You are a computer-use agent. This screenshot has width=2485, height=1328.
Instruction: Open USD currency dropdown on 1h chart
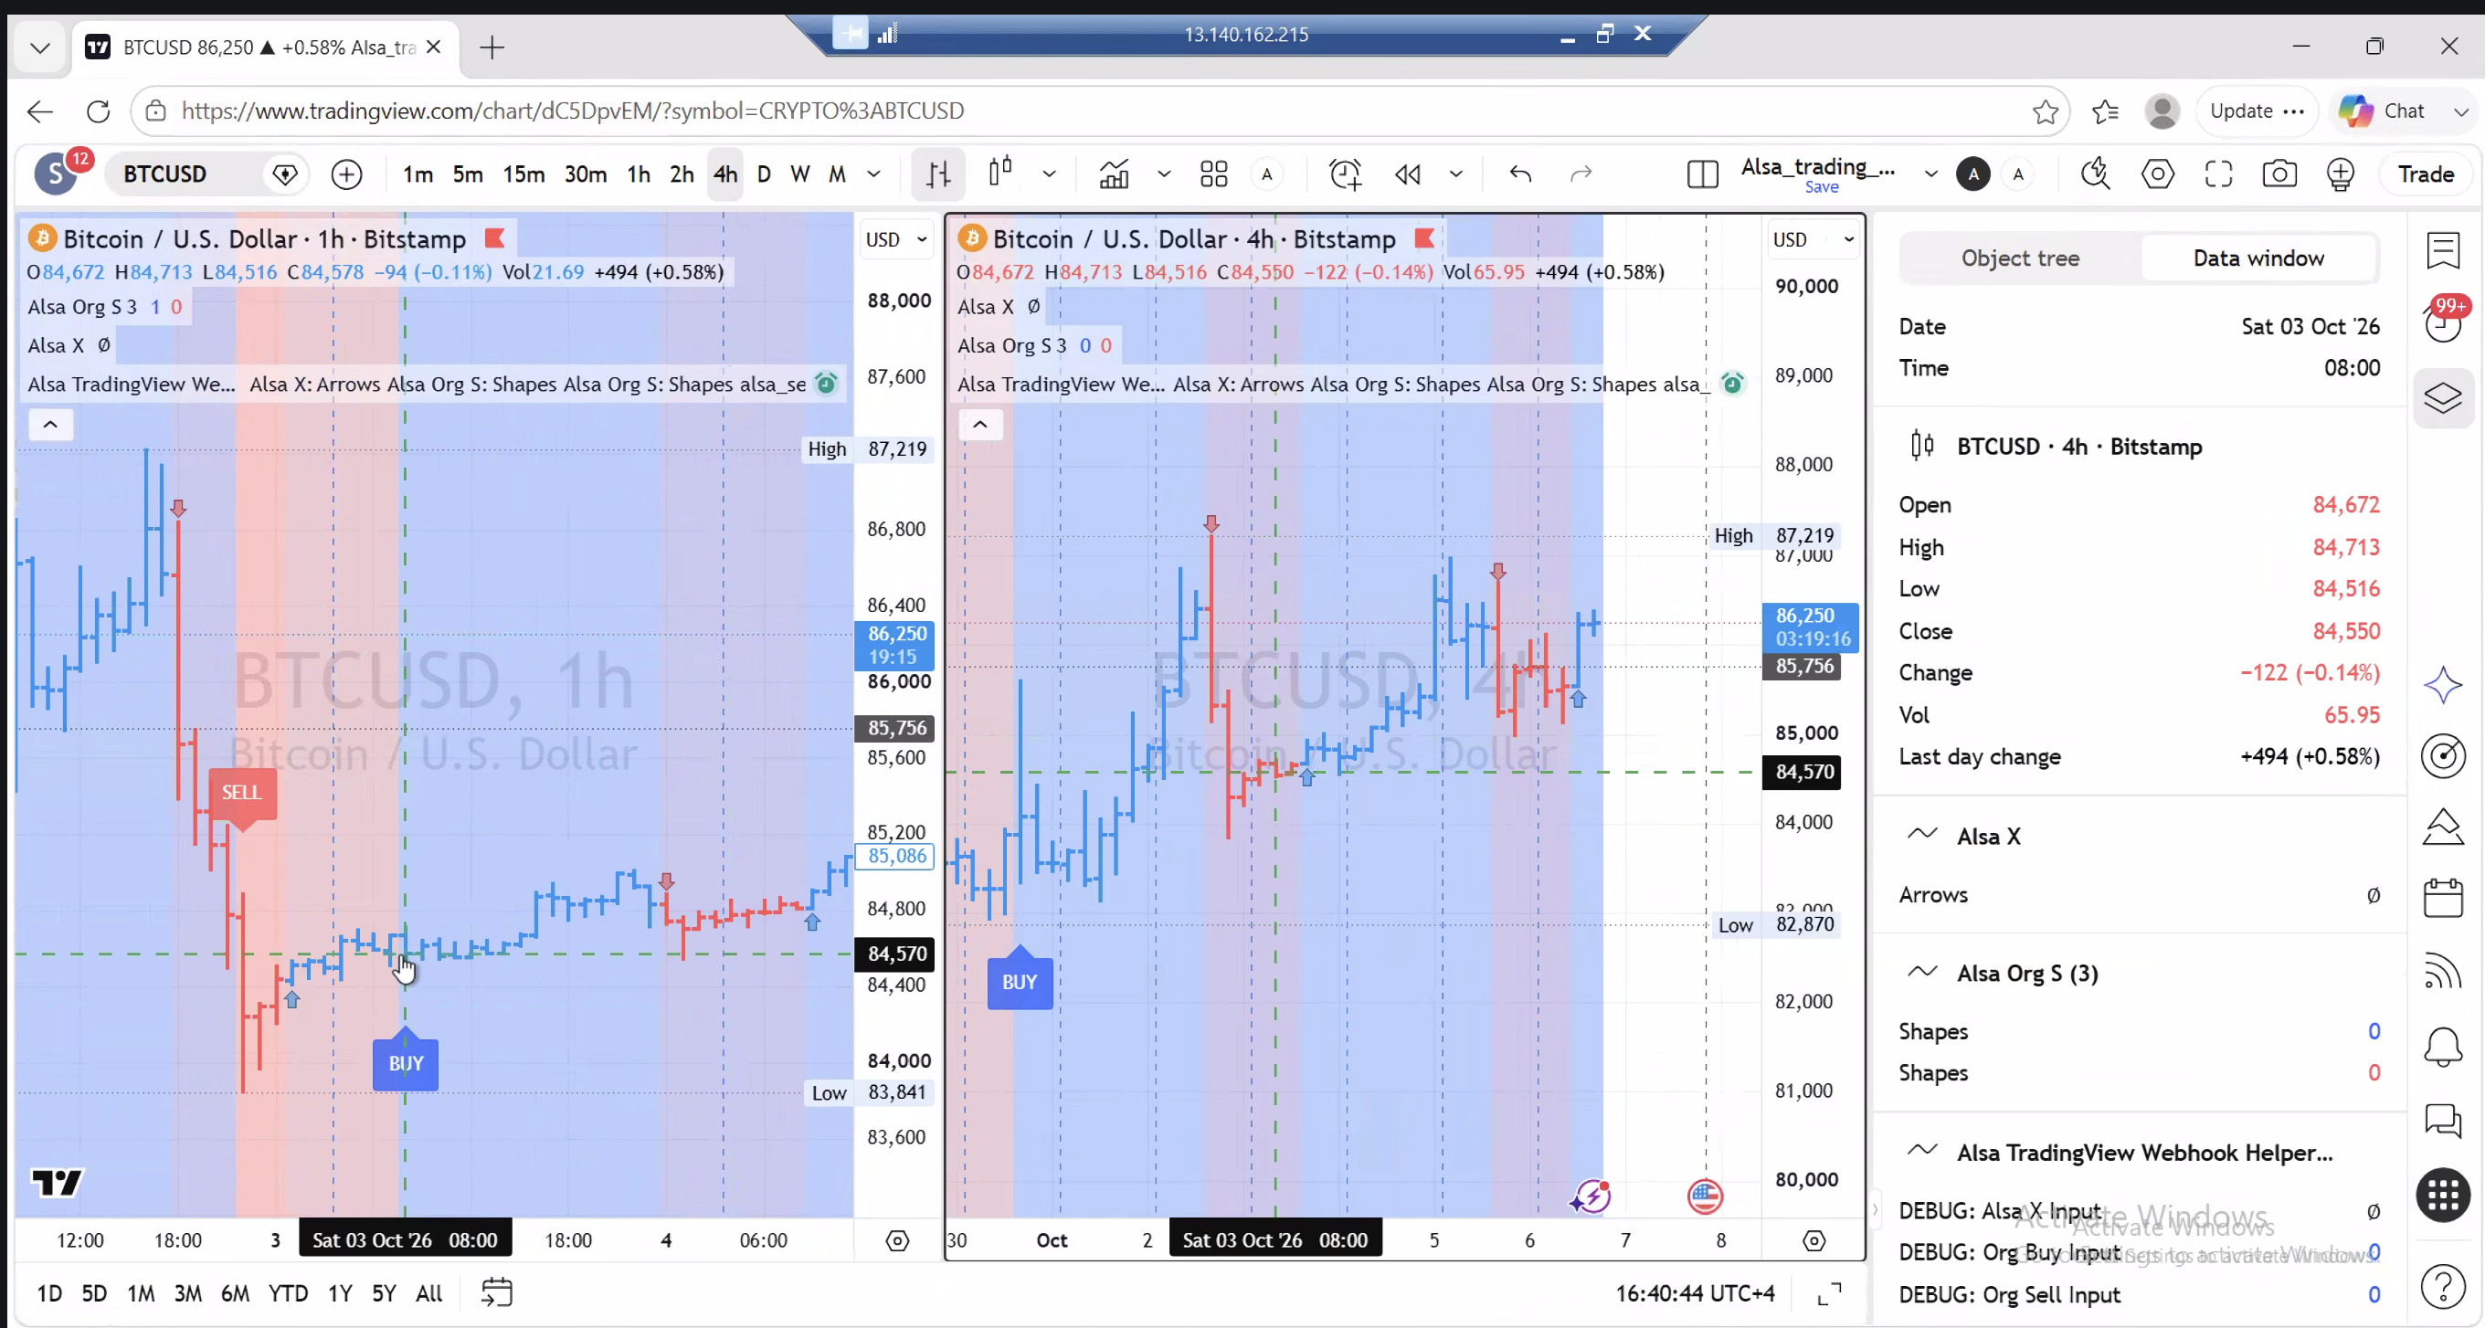click(896, 239)
